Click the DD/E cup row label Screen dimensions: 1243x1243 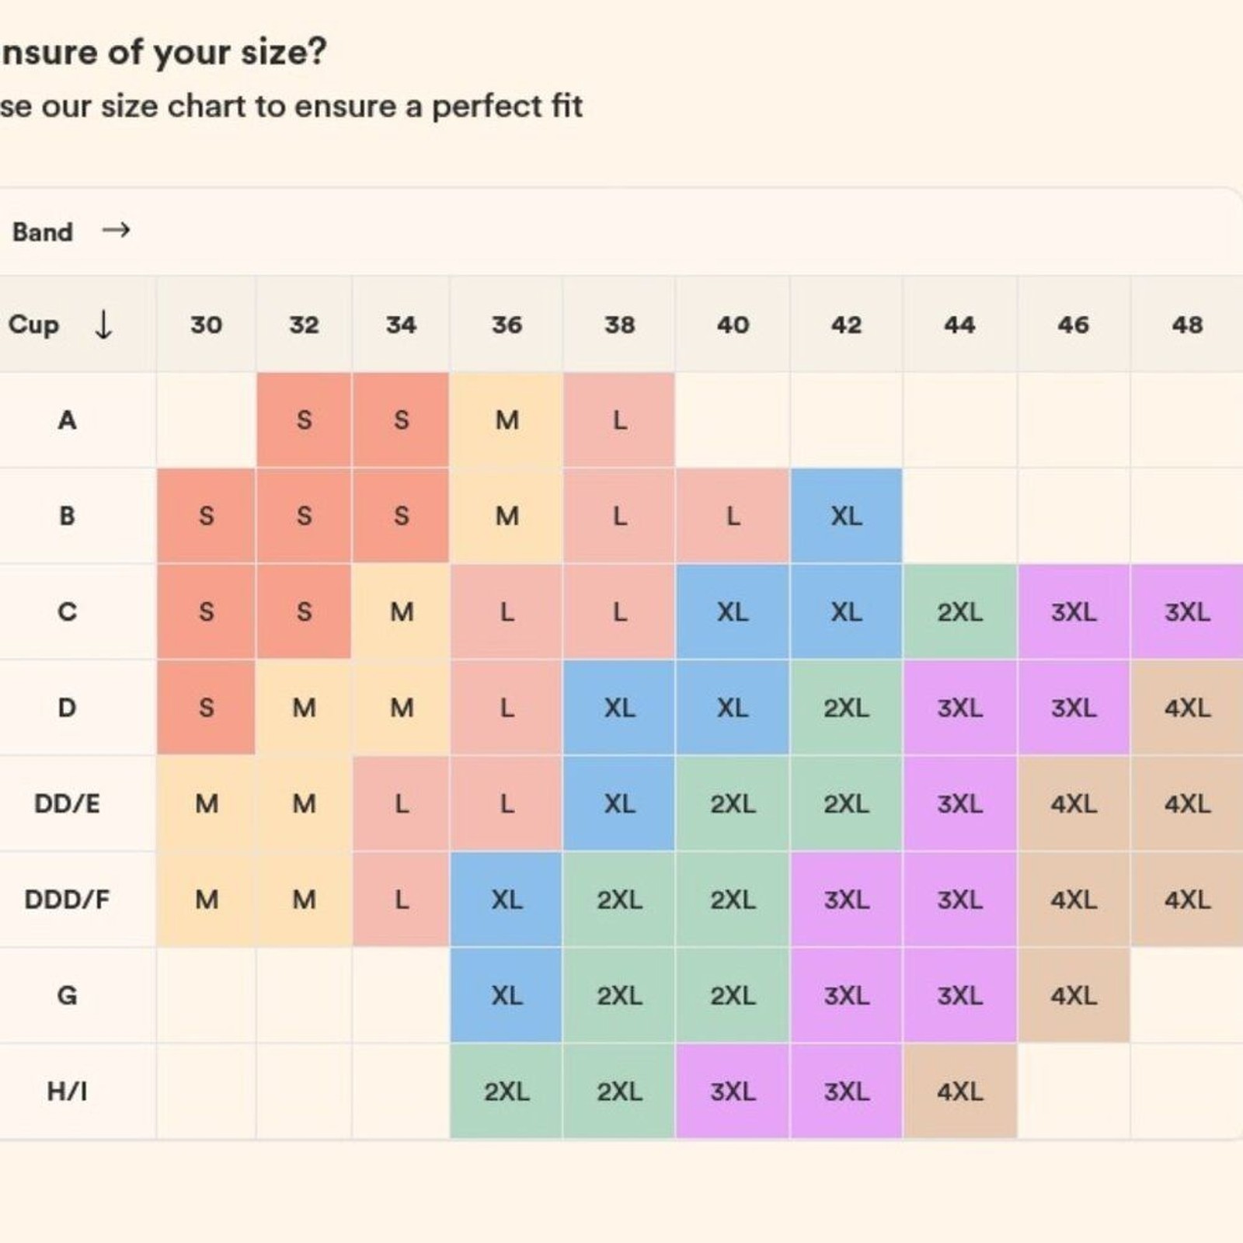(67, 803)
